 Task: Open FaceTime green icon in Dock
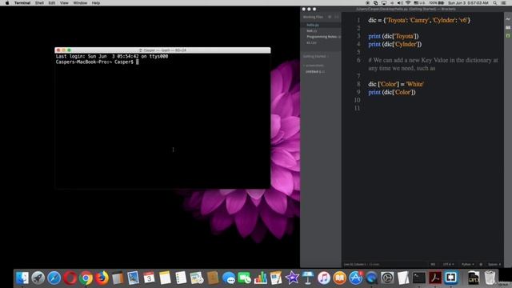(x=244, y=278)
